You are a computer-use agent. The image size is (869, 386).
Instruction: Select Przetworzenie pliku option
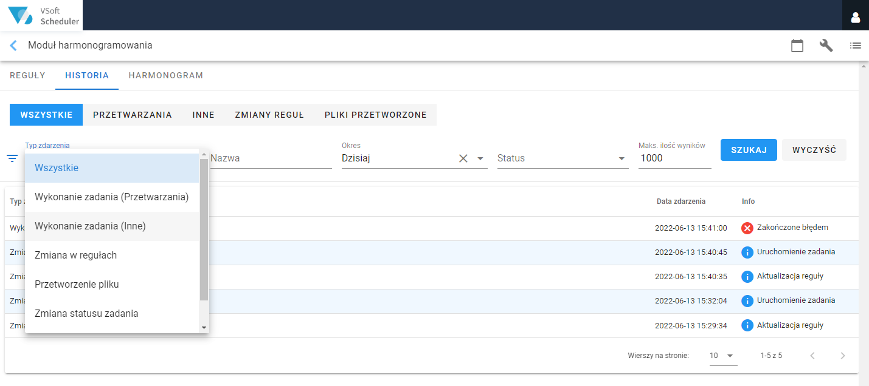112,285
